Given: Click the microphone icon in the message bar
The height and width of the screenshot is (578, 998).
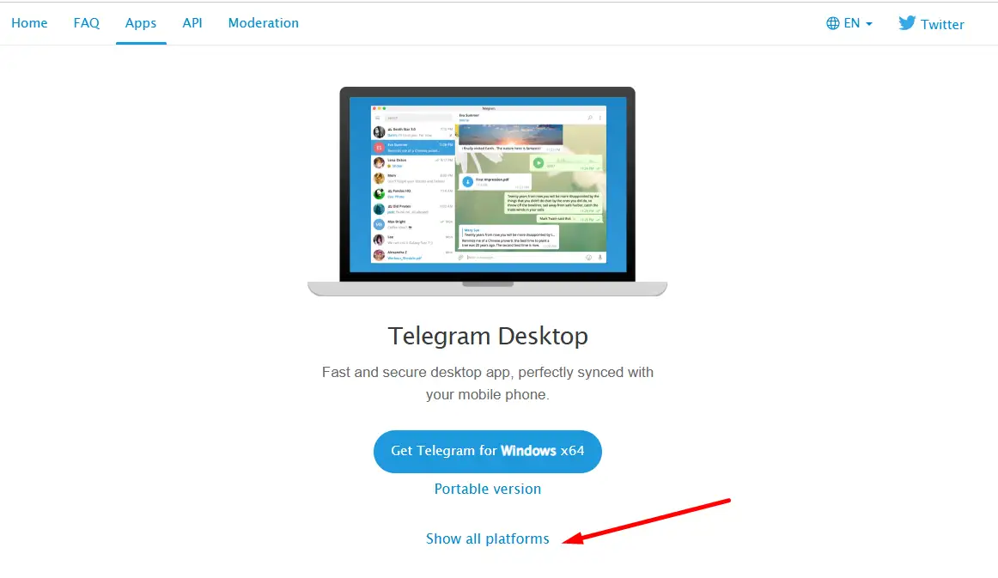Looking at the screenshot, I should click(x=600, y=257).
